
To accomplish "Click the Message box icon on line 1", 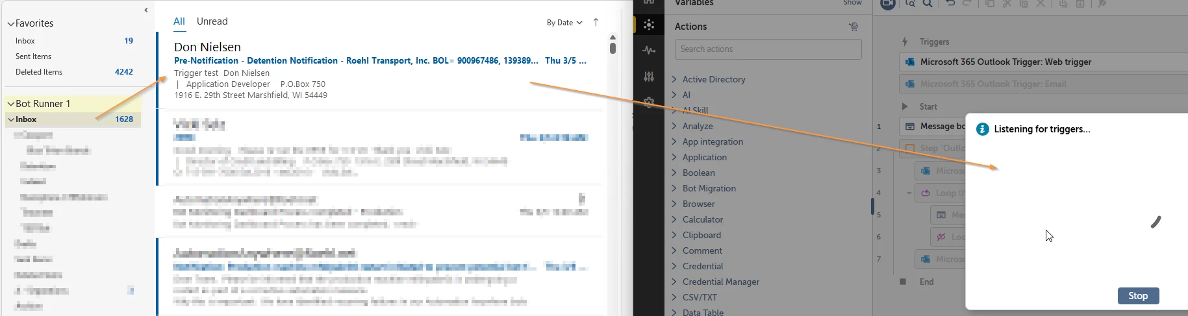I will (x=910, y=126).
